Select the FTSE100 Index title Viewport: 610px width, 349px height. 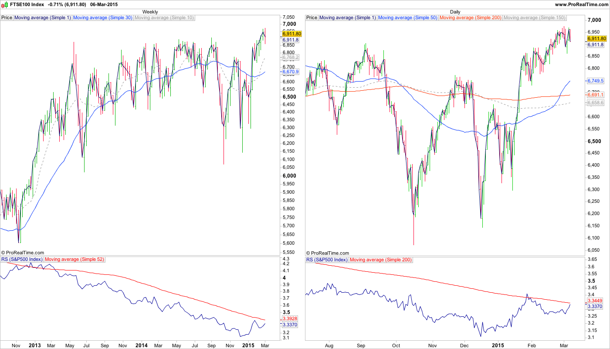coord(27,4)
